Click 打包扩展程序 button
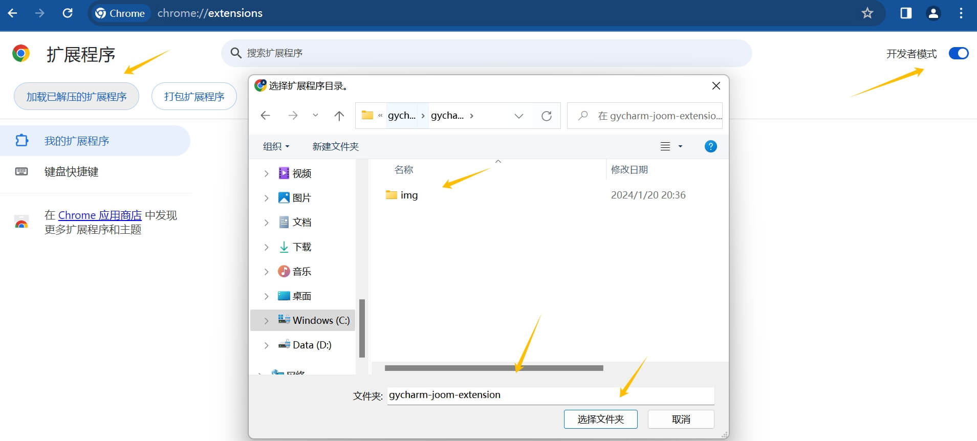Screen dimensions: 977x441 [194, 96]
